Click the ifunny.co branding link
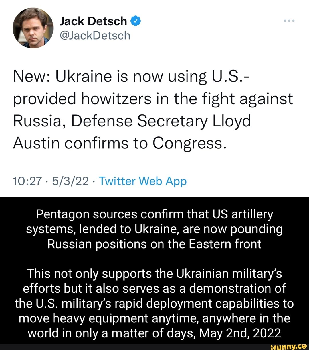 pos(289,345)
